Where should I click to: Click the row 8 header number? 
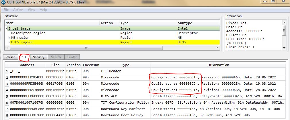pyautogui.click(x=7, y=115)
